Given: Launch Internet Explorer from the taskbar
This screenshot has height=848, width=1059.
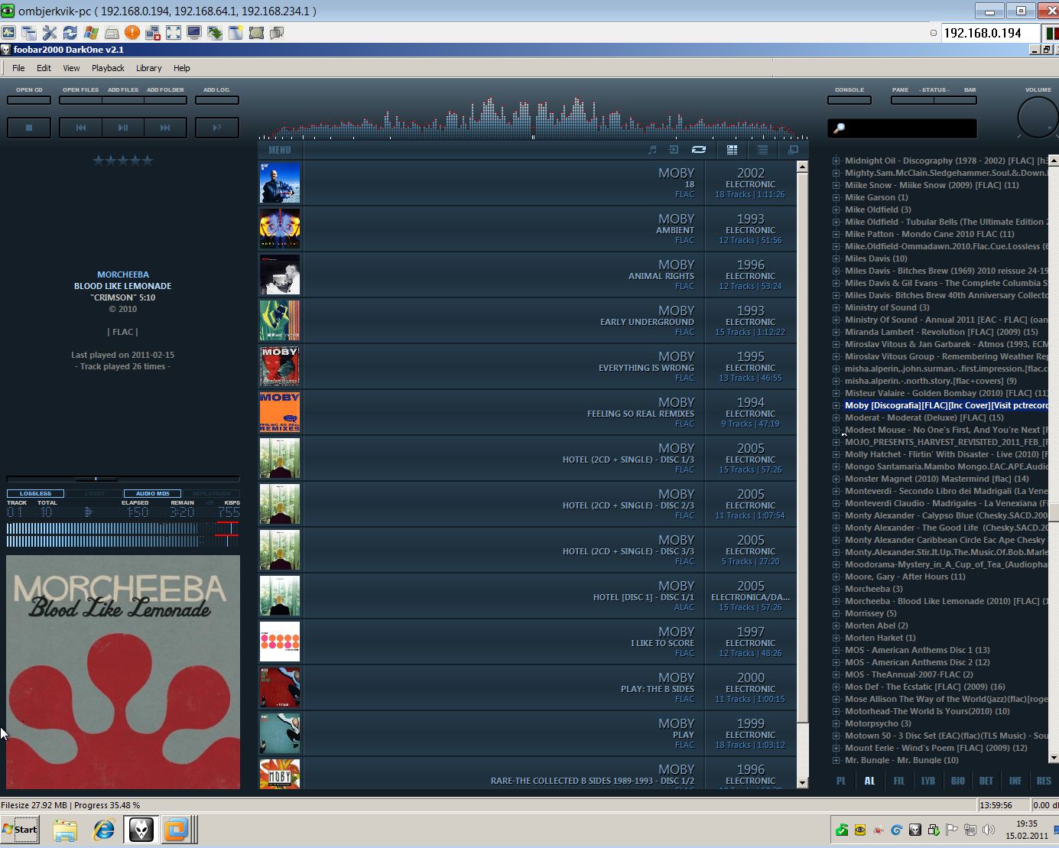Looking at the screenshot, I should coord(103,830).
